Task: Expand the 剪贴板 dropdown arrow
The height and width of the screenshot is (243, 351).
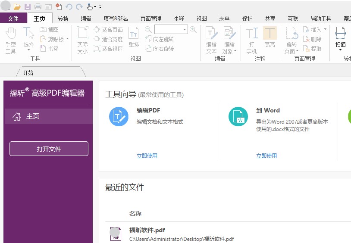Action: tap(67, 39)
